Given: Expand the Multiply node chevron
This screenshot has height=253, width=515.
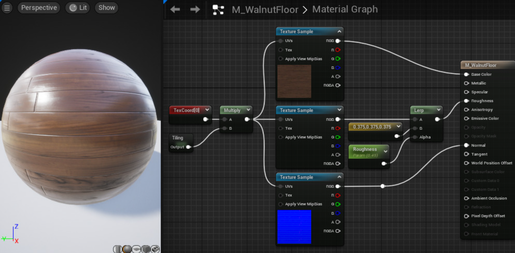Looking at the screenshot, I should coord(248,110).
